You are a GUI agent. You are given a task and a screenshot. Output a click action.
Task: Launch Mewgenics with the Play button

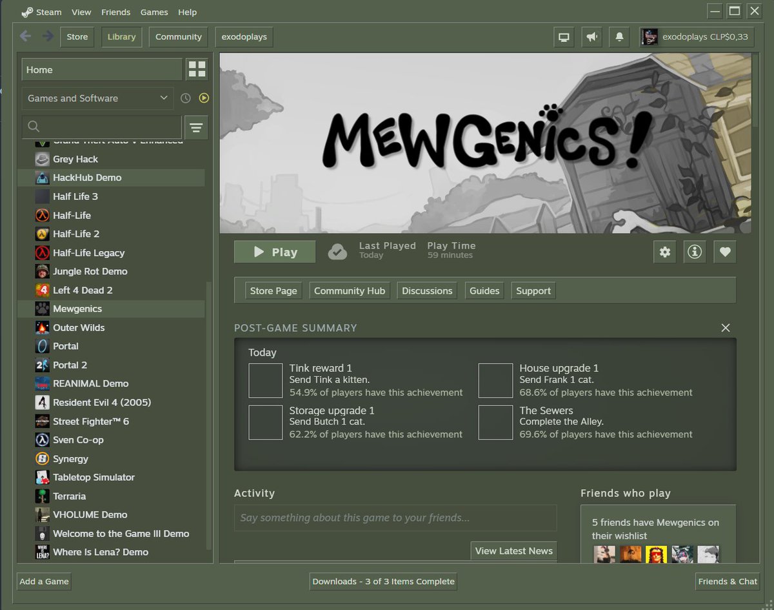[x=275, y=252]
